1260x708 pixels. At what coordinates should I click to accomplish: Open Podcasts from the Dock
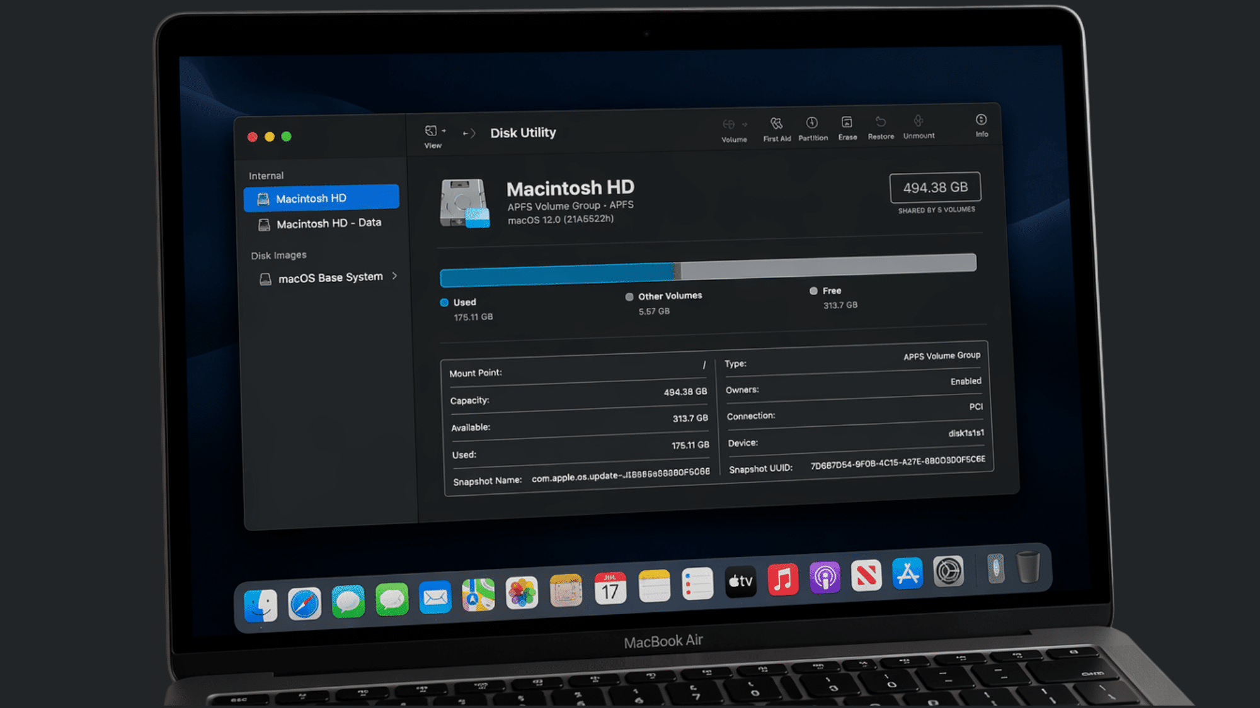point(825,577)
